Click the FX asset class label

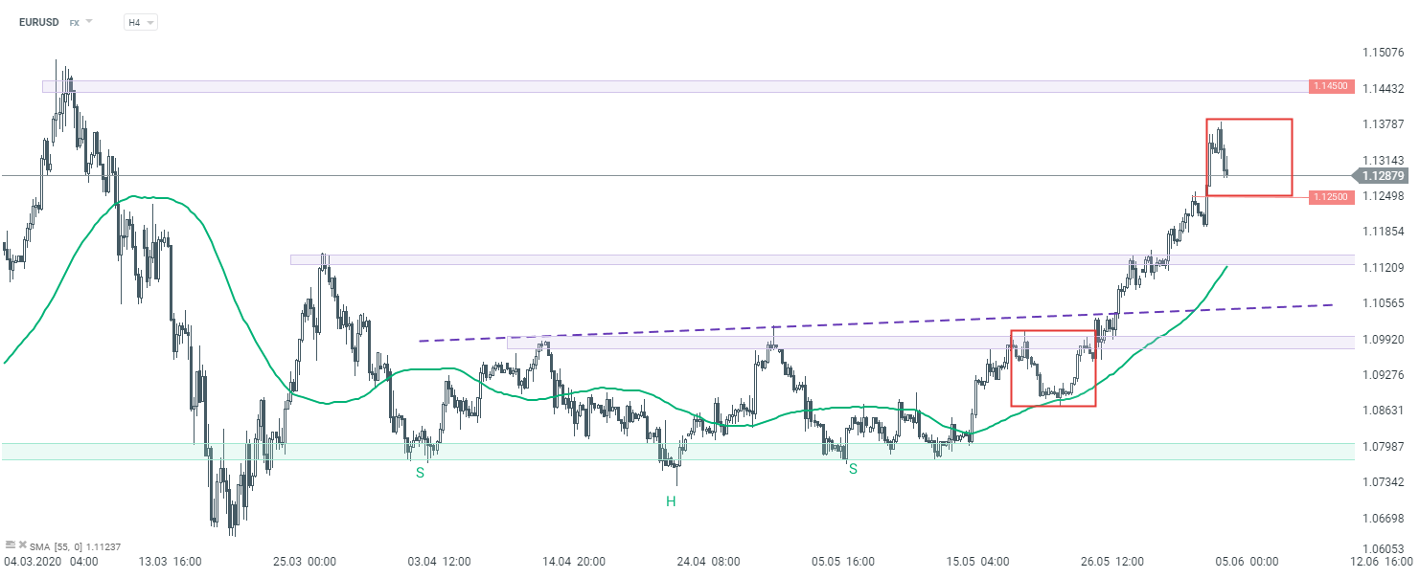74,22
